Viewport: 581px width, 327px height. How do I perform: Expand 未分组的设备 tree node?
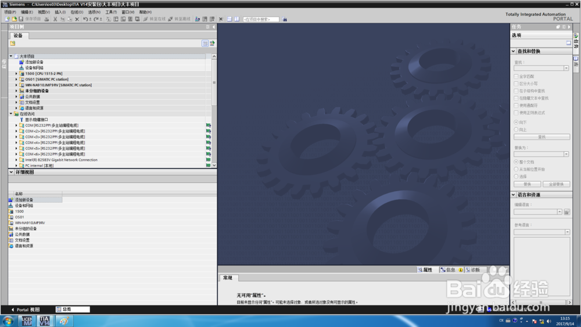click(16, 91)
